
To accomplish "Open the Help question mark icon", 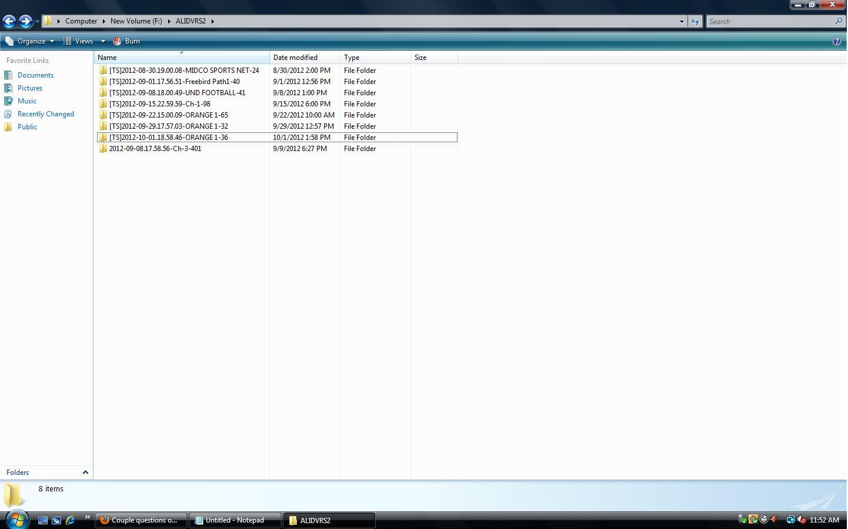I will pyautogui.click(x=836, y=41).
